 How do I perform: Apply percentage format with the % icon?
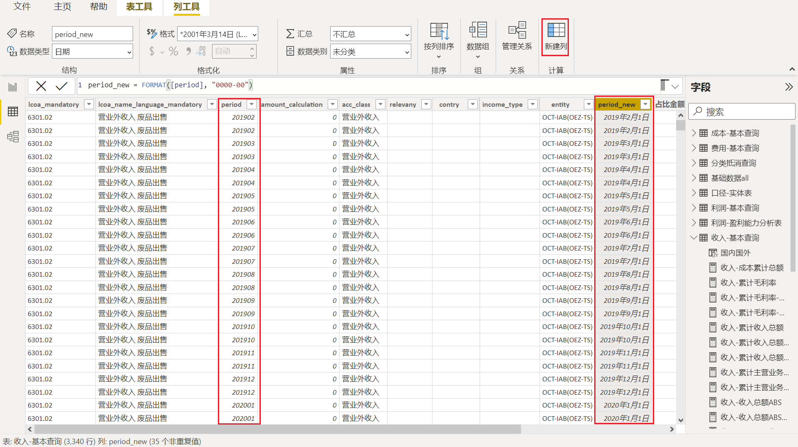pyautogui.click(x=173, y=51)
